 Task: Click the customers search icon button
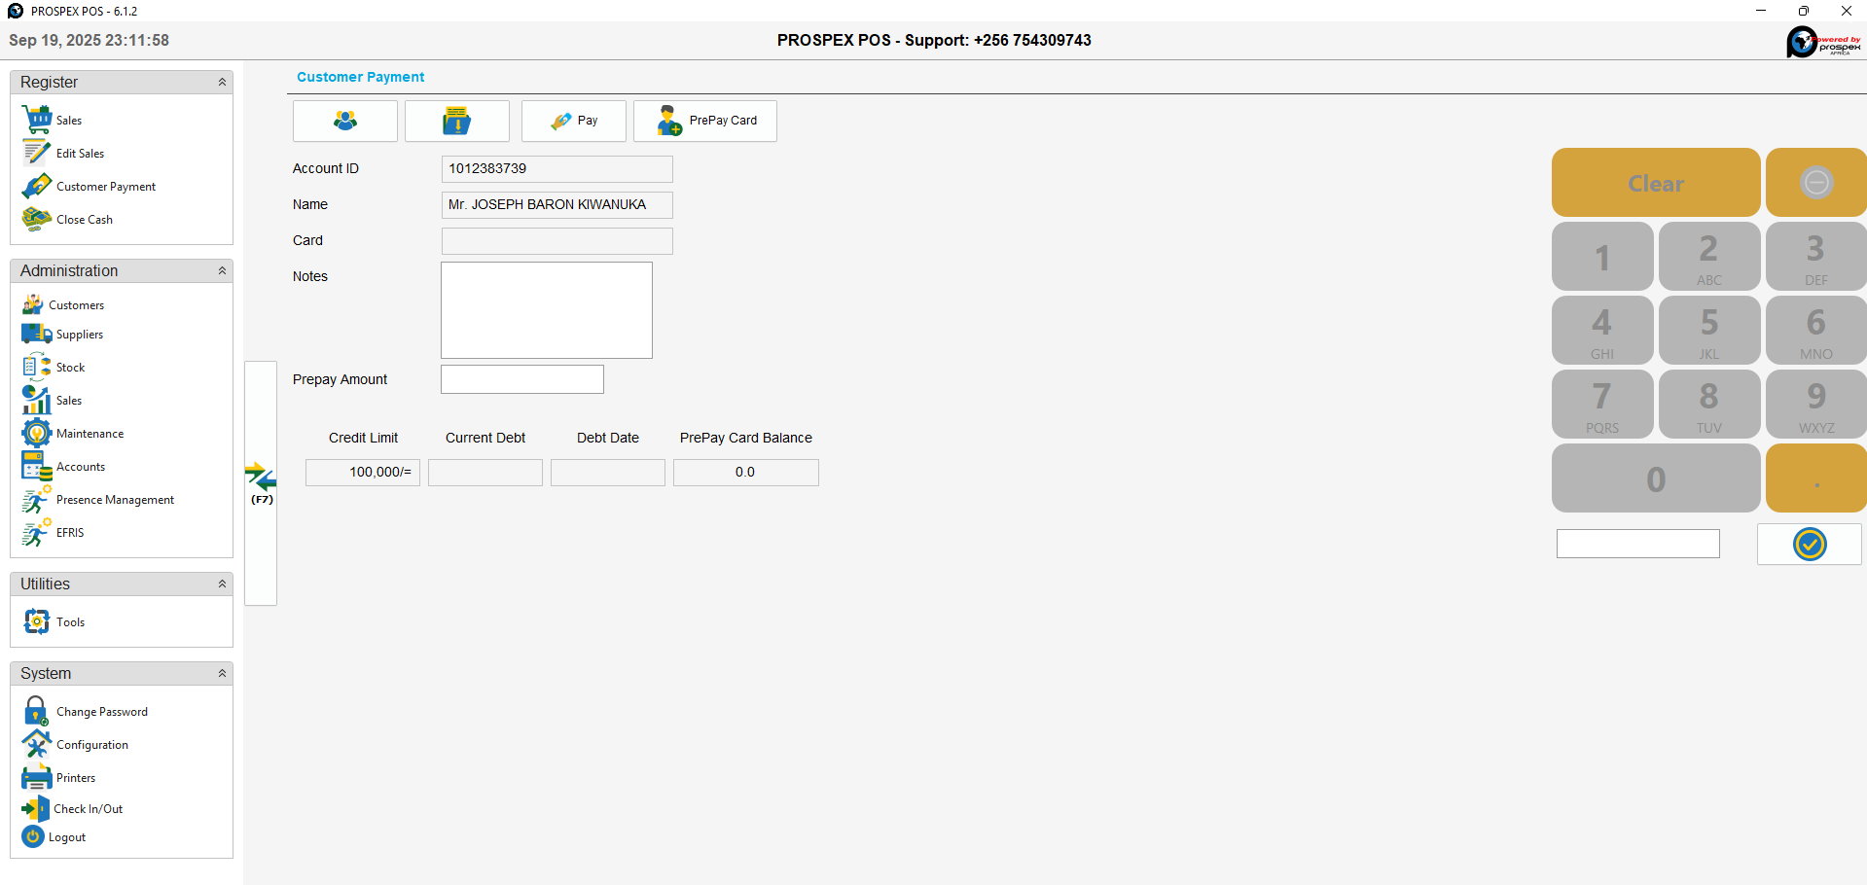pyautogui.click(x=345, y=121)
